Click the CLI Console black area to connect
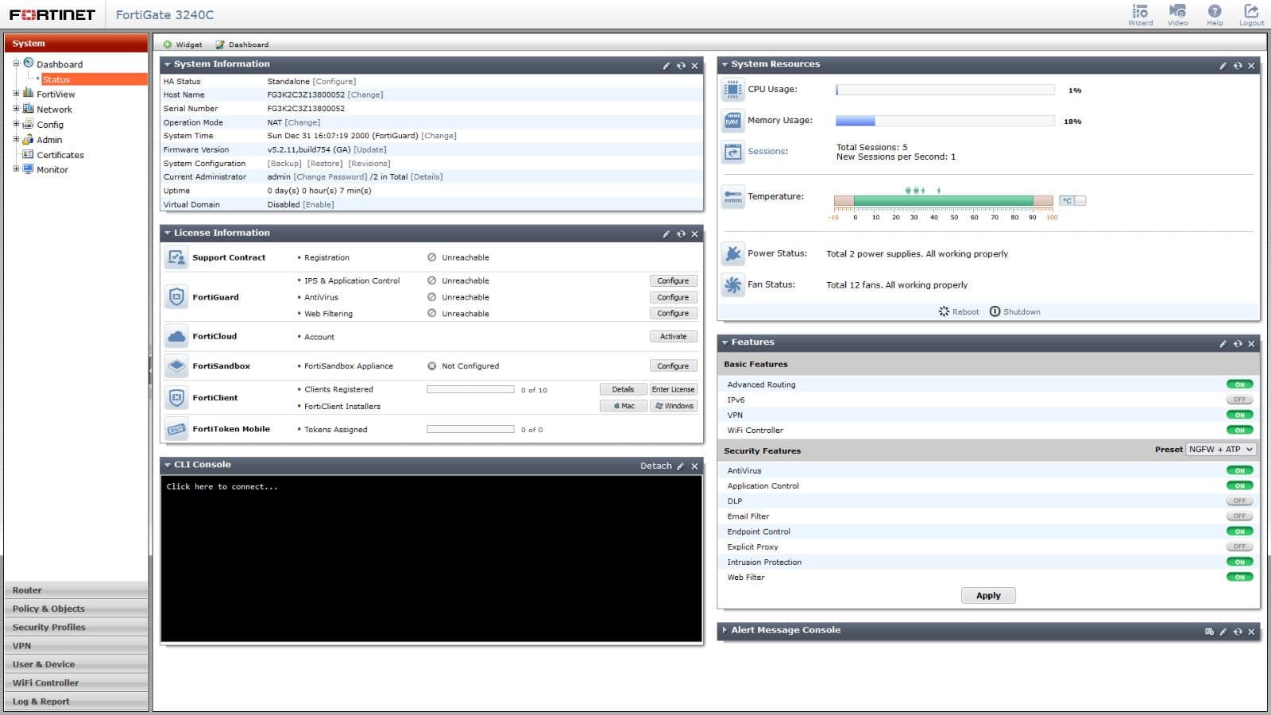The height and width of the screenshot is (715, 1271). click(x=431, y=558)
